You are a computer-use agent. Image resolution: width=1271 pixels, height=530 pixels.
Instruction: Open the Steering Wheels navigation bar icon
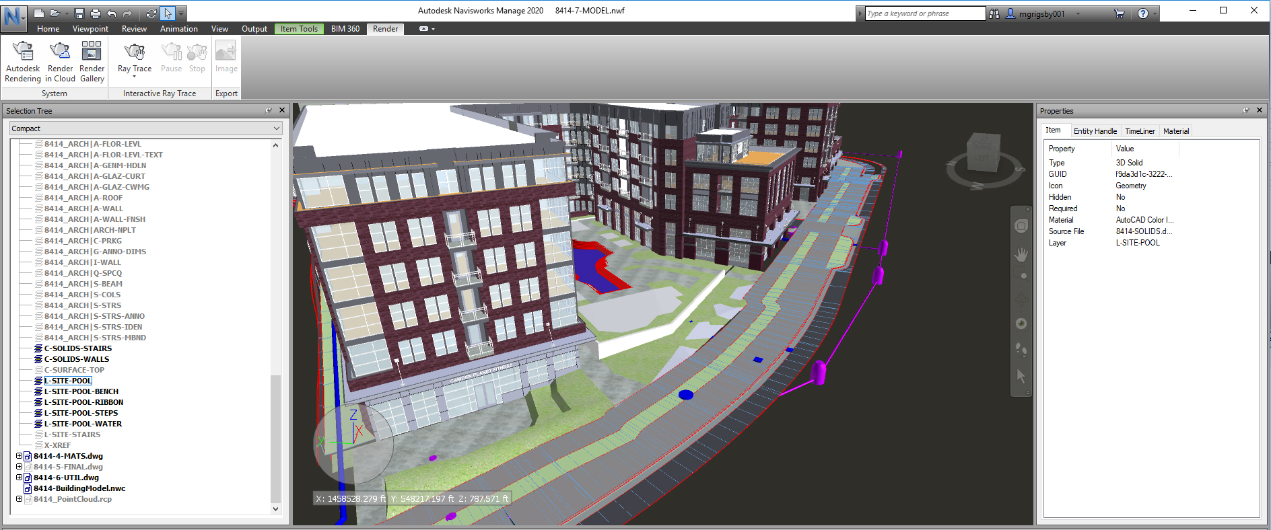[x=1021, y=226]
